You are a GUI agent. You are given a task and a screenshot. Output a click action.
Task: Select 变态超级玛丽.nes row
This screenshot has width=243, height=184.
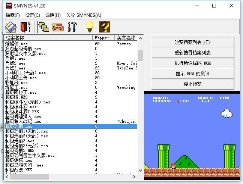pyautogui.click(x=70, y=49)
